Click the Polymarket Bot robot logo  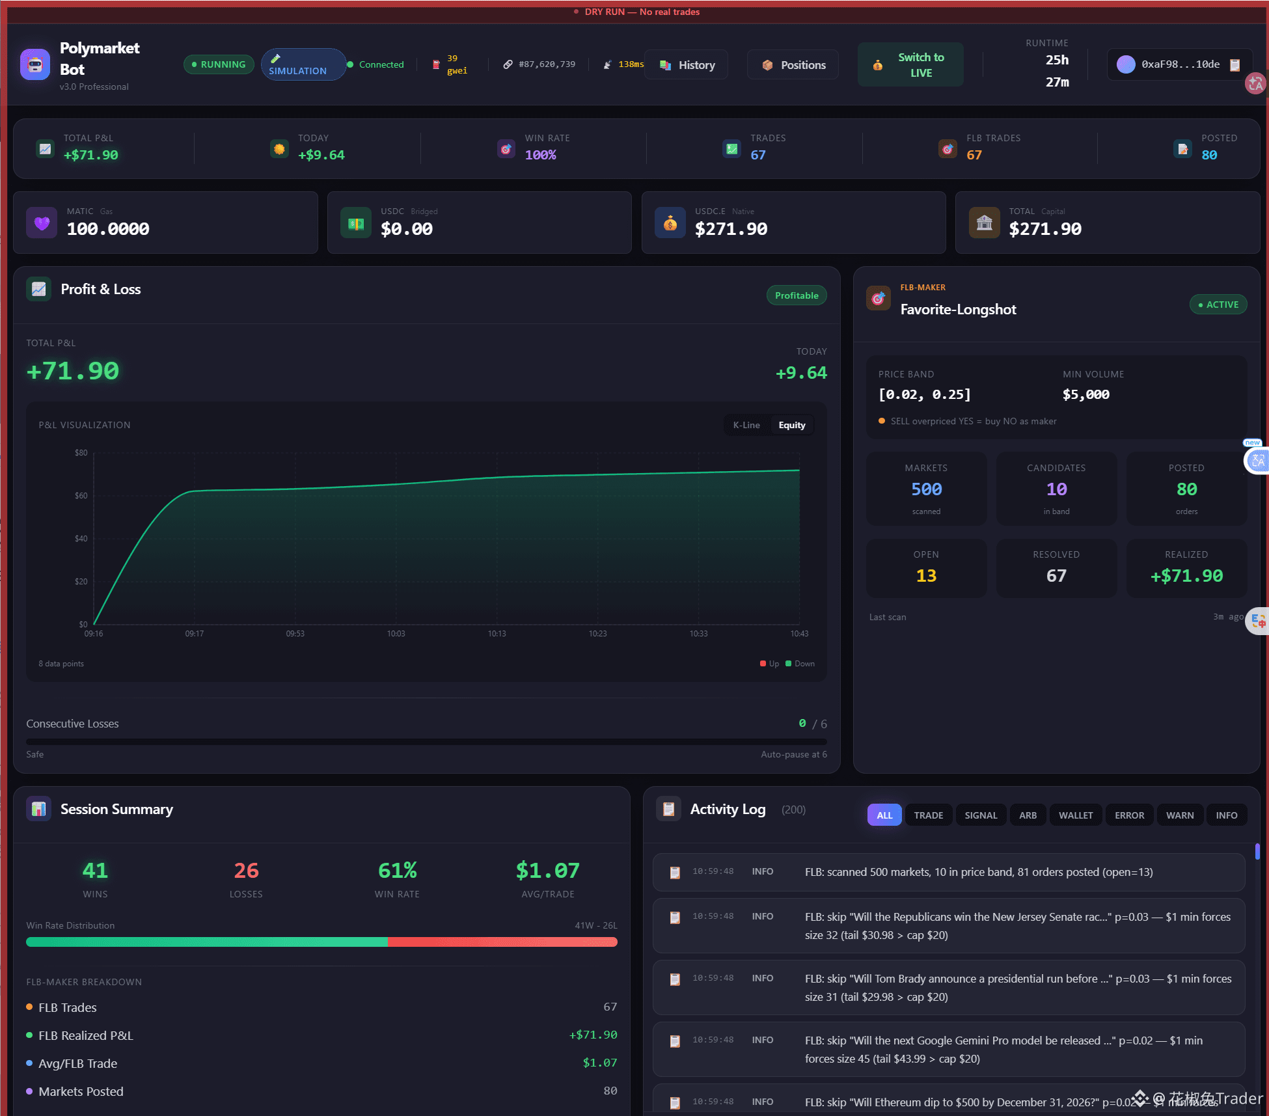pos(35,64)
